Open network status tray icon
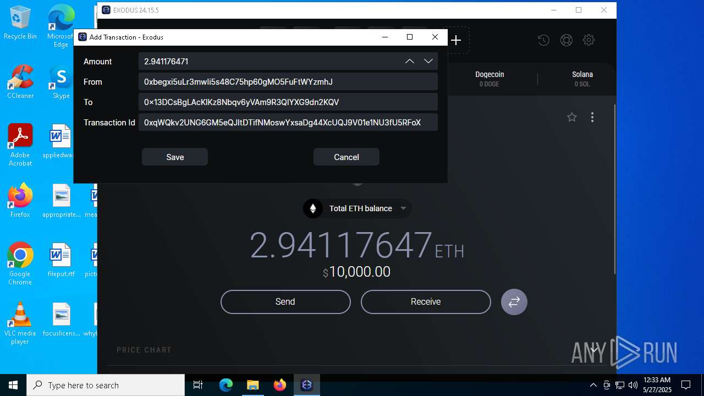 point(620,385)
